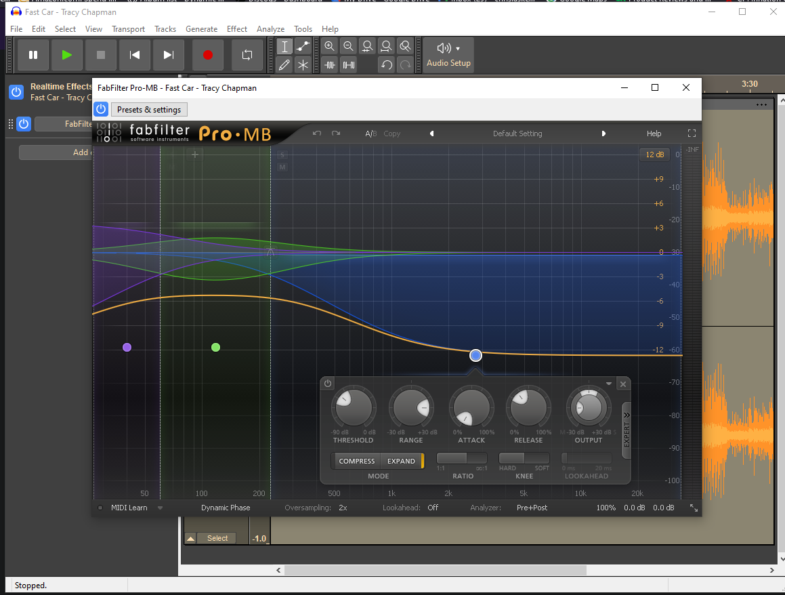Mute the band with the M button
The height and width of the screenshot is (595, 785).
pos(282,167)
